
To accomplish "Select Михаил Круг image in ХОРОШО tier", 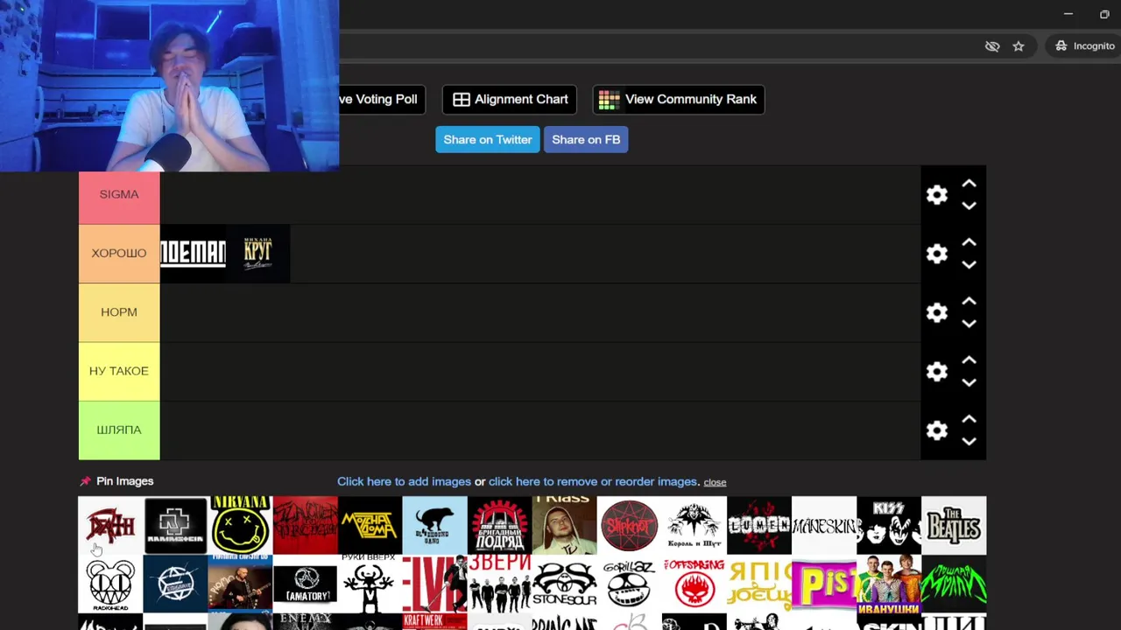I will [257, 254].
